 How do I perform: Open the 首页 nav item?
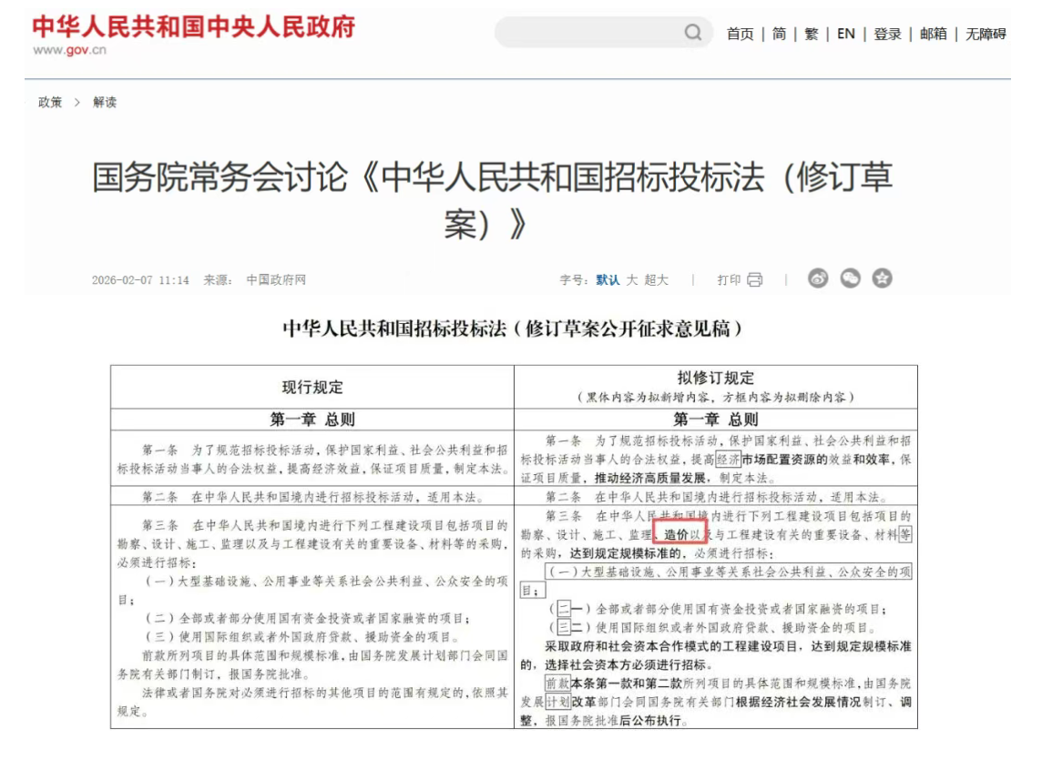[740, 34]
